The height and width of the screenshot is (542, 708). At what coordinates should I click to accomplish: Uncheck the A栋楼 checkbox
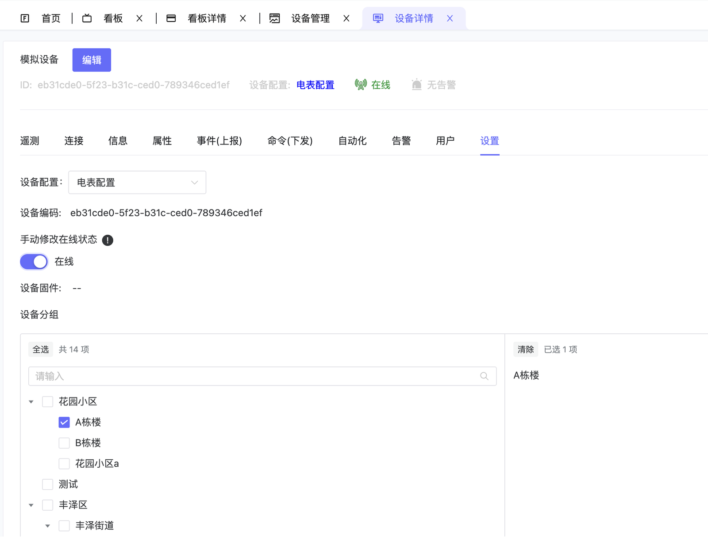click(x=64, y=423)
